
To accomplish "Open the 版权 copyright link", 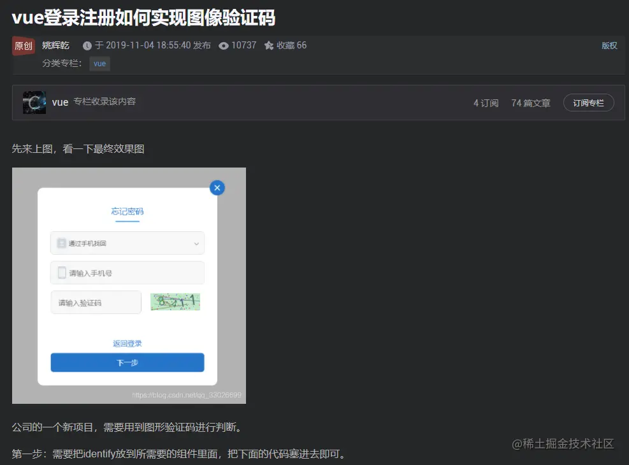I will click(609, 46).
